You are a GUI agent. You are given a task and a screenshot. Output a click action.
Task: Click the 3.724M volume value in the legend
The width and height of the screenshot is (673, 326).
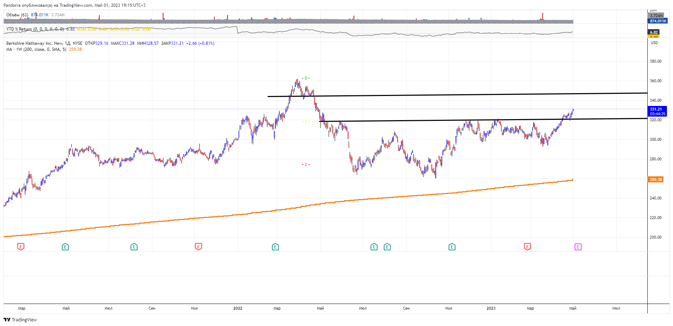click(x=58, y=15)
